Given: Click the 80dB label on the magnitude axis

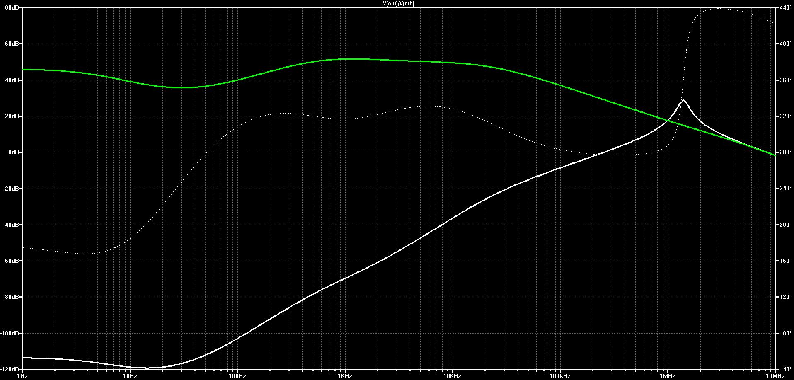Looking at the screenshot, I should click(12, 8).
